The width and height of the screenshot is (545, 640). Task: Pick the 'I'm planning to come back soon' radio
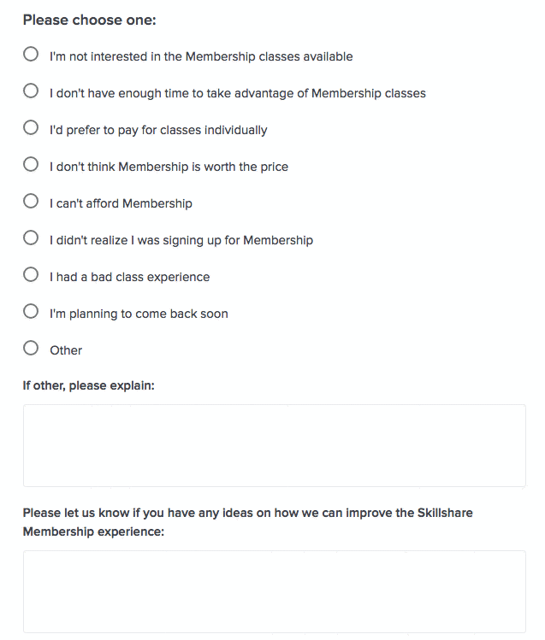31,312
